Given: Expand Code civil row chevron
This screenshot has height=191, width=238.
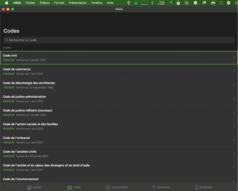Looking at the screenshot, I should tap(234, 58).
